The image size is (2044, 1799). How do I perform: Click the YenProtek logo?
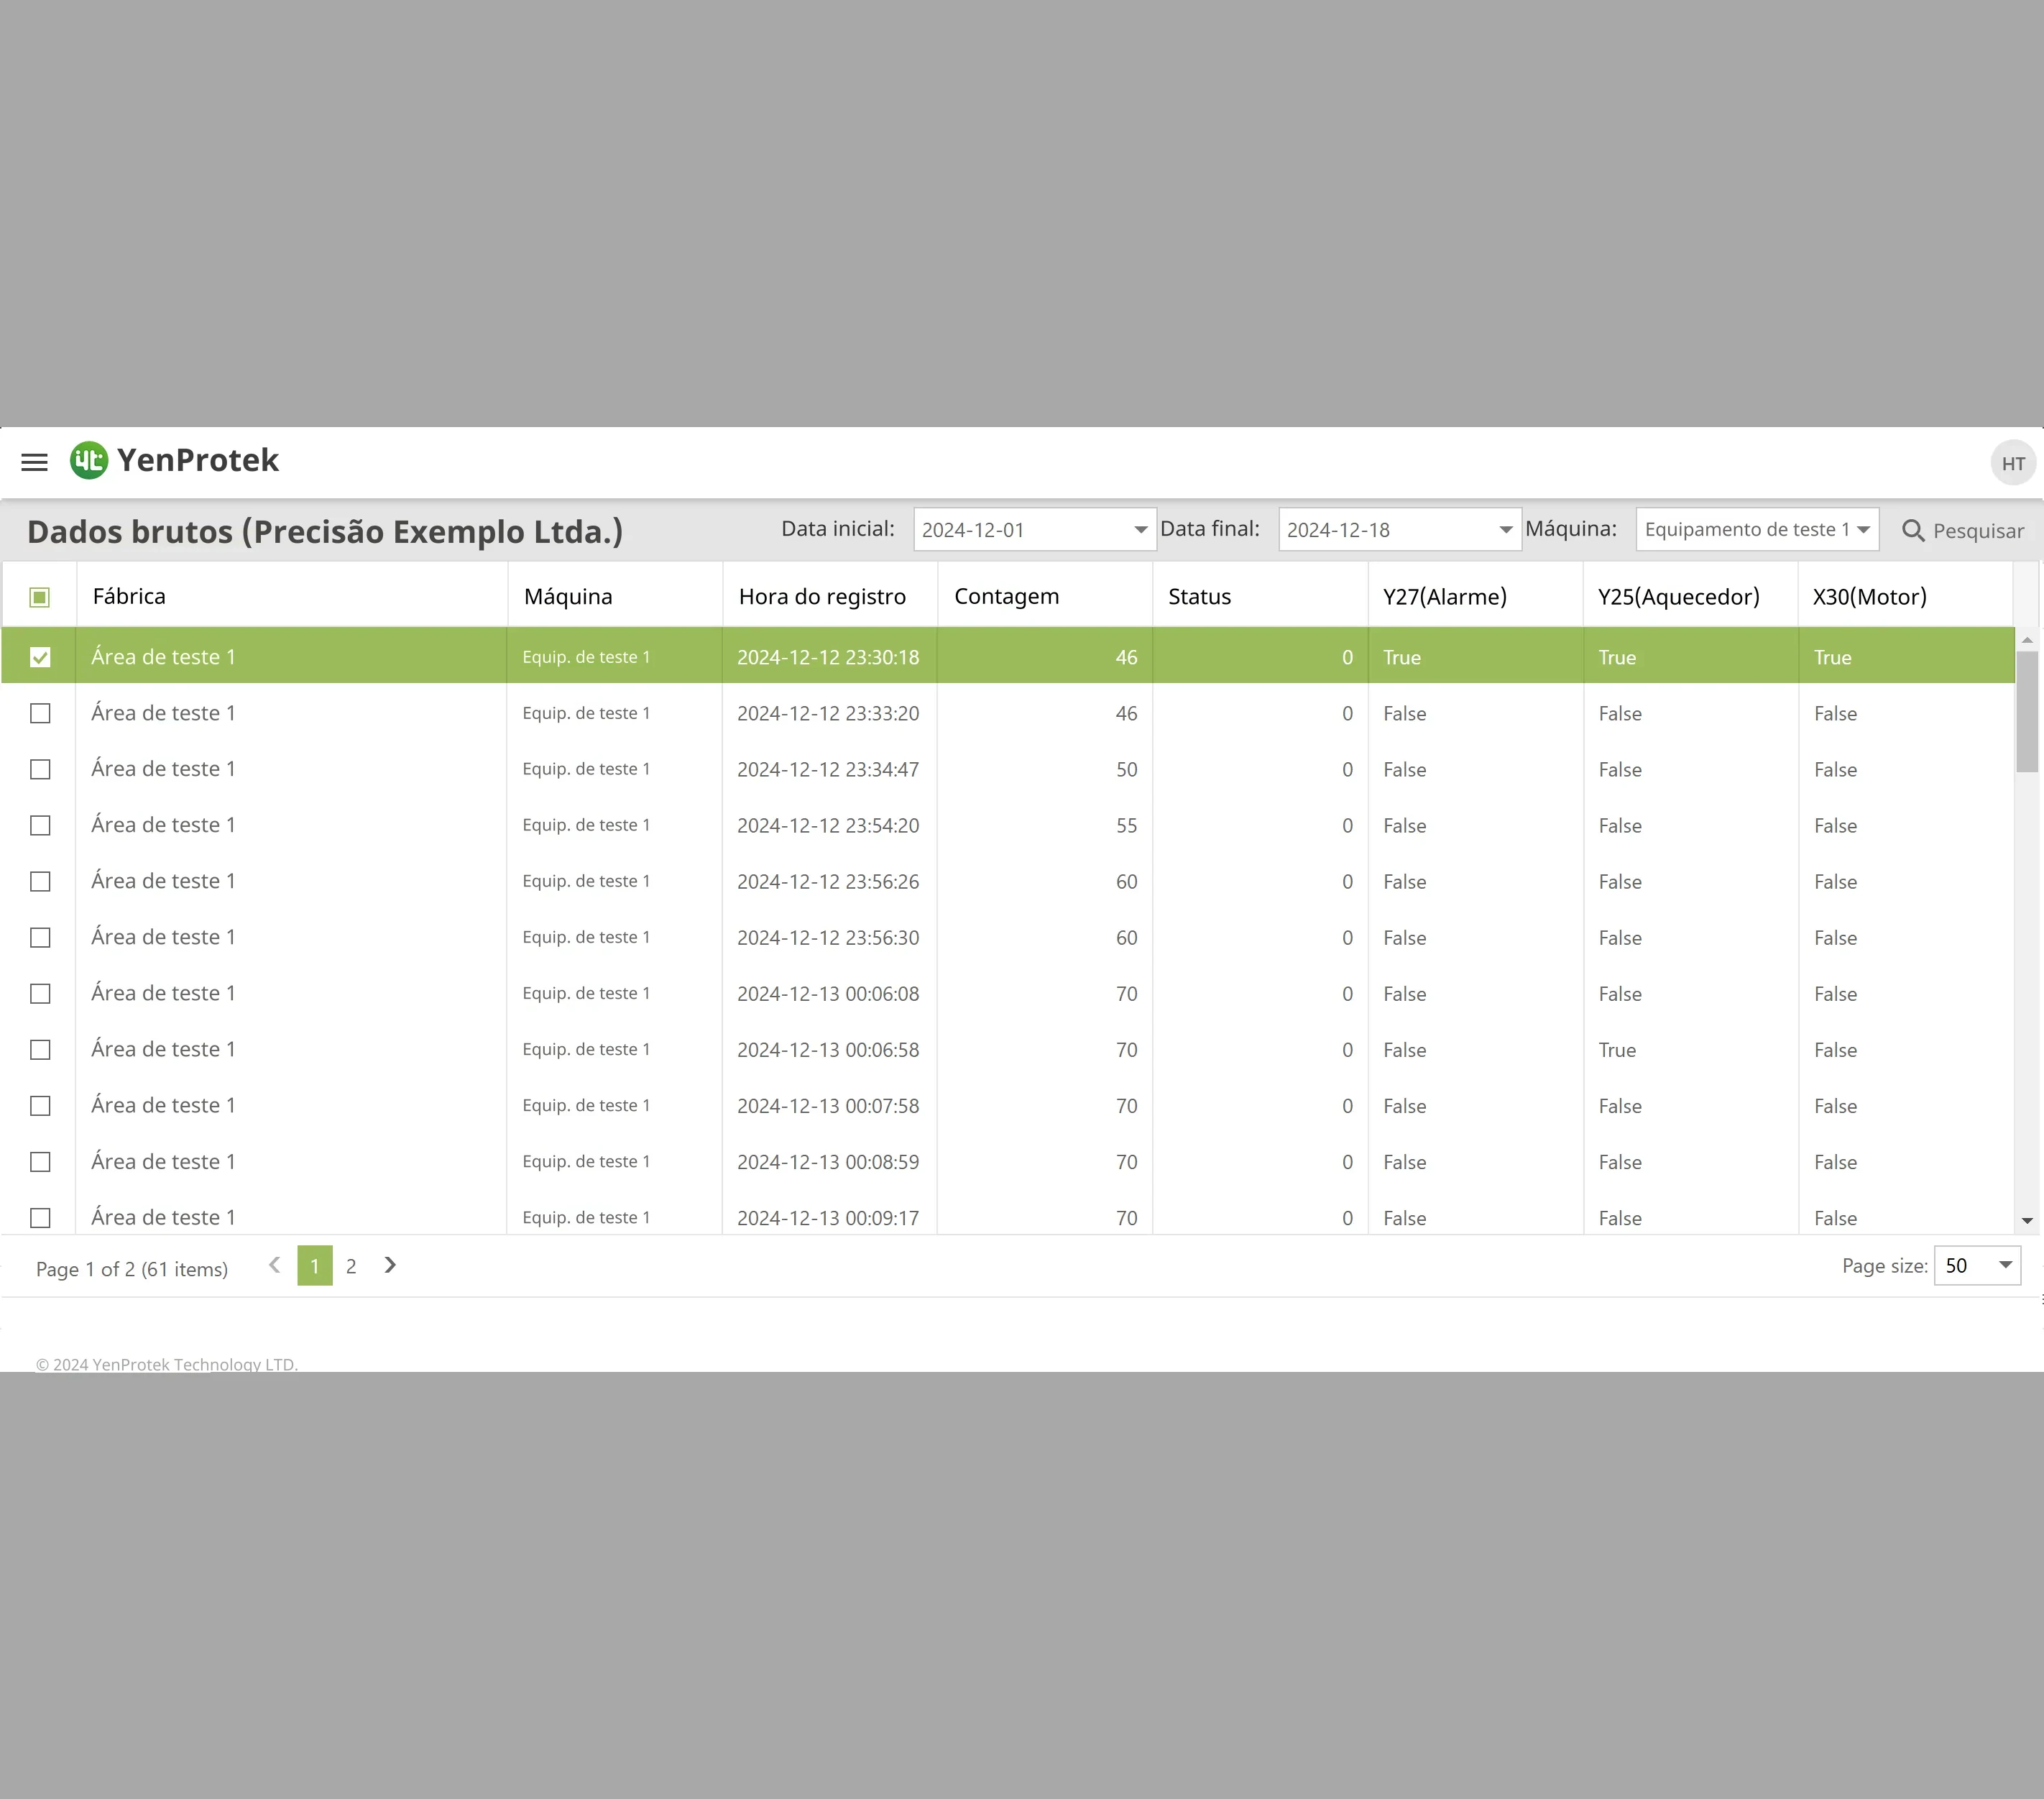click(174, 460)
